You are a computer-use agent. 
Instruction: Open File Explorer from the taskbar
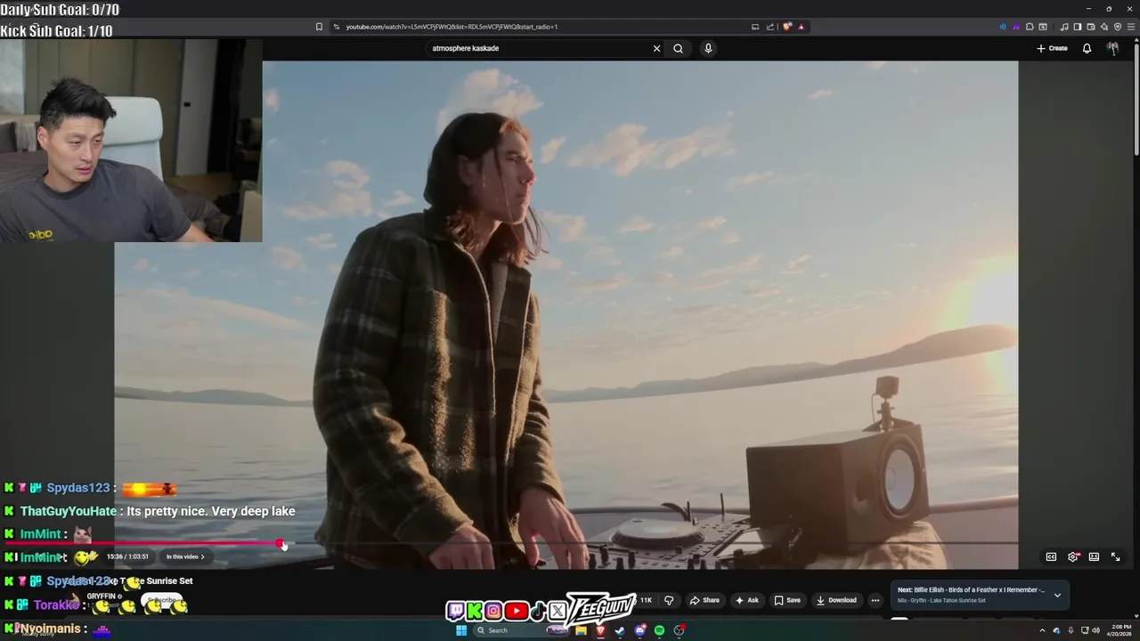581,630
